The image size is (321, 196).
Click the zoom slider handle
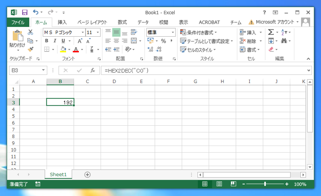pyautogui.click(x=265, y=184)
